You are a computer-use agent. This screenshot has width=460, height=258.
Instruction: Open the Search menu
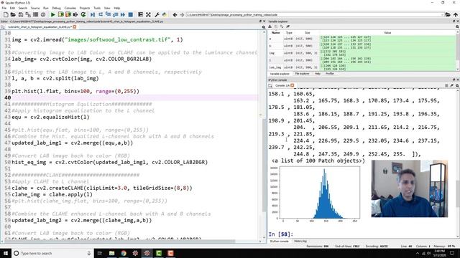pyautogui.click(x=22, y=8)
